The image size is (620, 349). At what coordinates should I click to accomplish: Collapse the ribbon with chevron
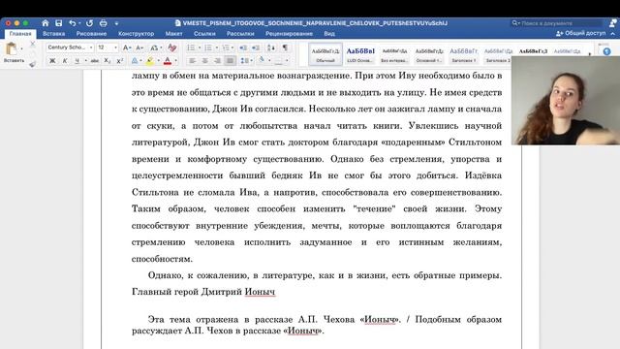[613, 34]
